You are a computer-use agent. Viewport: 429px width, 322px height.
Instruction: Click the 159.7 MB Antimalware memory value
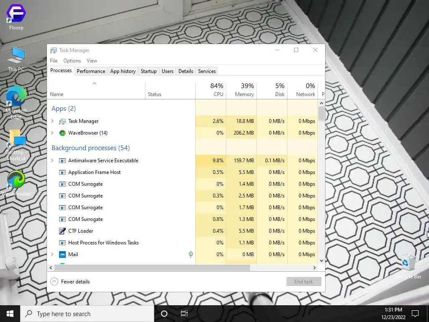[244, 161]
